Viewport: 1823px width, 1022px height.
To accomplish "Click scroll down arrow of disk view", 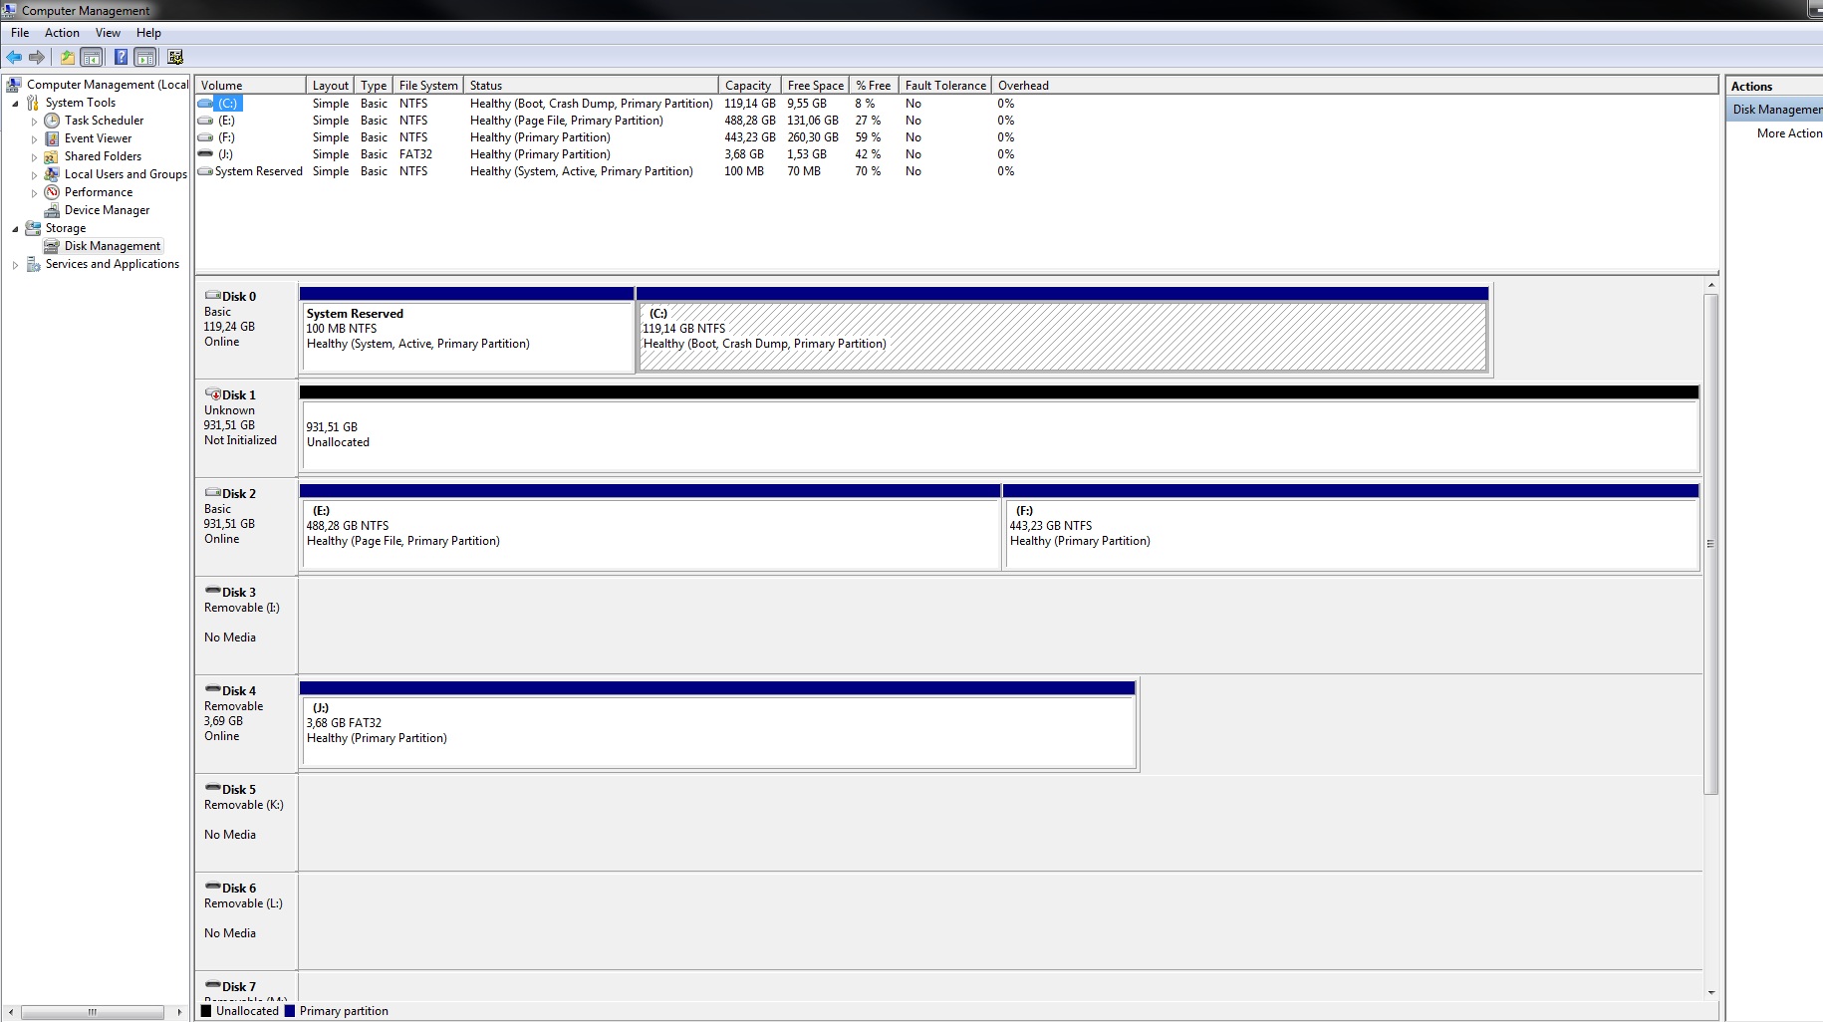I will [x=1711, y=992].
